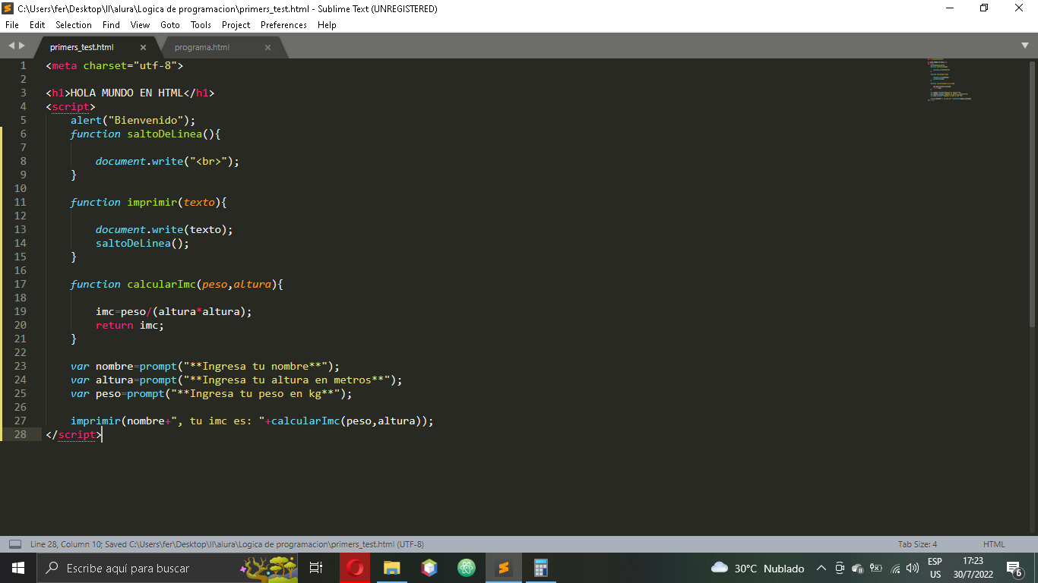Click the Line 28, Column 10 status text
The image size is (1038, 583).
tap(64, 544)
